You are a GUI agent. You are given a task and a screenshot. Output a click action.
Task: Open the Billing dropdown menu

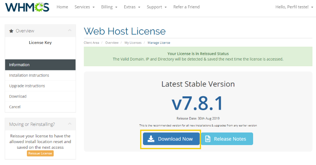[x=109, y=7]
